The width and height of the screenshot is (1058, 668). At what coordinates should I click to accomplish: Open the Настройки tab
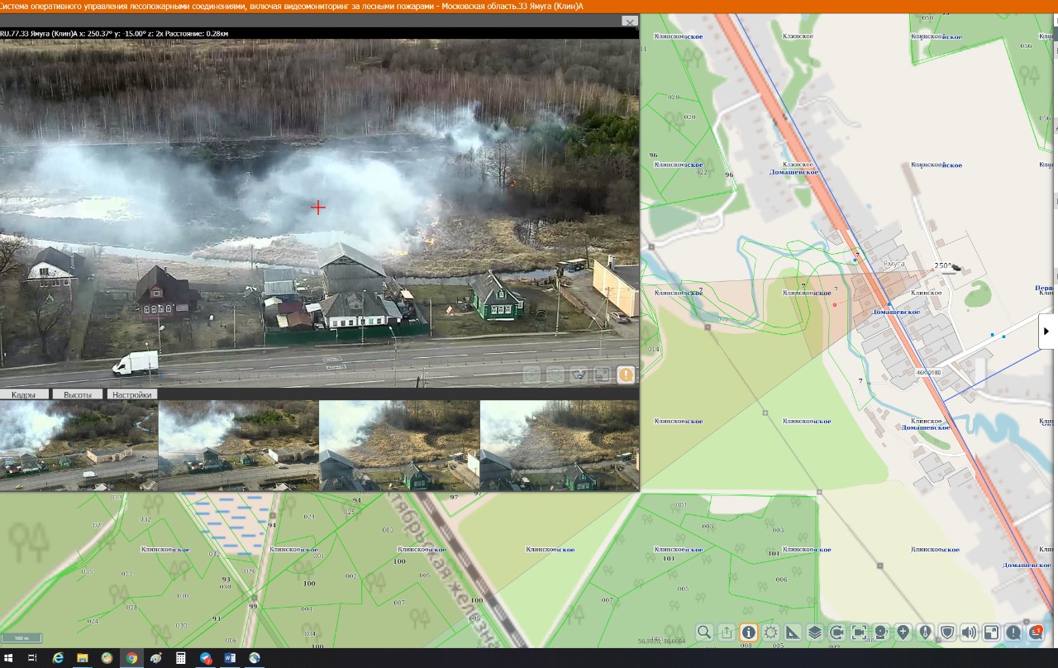click(x=132, y=394)
